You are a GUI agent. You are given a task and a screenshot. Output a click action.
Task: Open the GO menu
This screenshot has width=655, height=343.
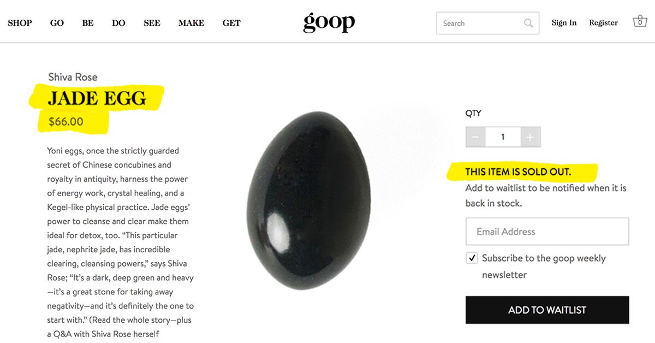(57, 23)
